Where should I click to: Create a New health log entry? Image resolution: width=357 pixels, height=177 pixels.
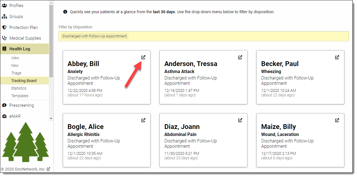click(x=15, y=65)
